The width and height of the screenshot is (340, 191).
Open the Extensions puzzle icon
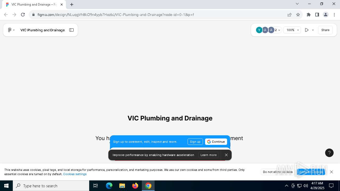click(x=309, y=15)
